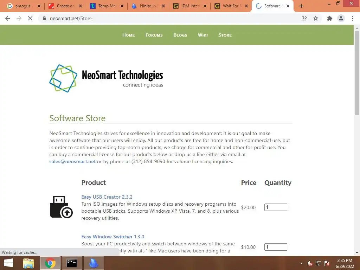Image resolution: width=360 pixels, height=270 pixels.
Task: Click the sales@neosmart.net email link
Action: (72, 161)
